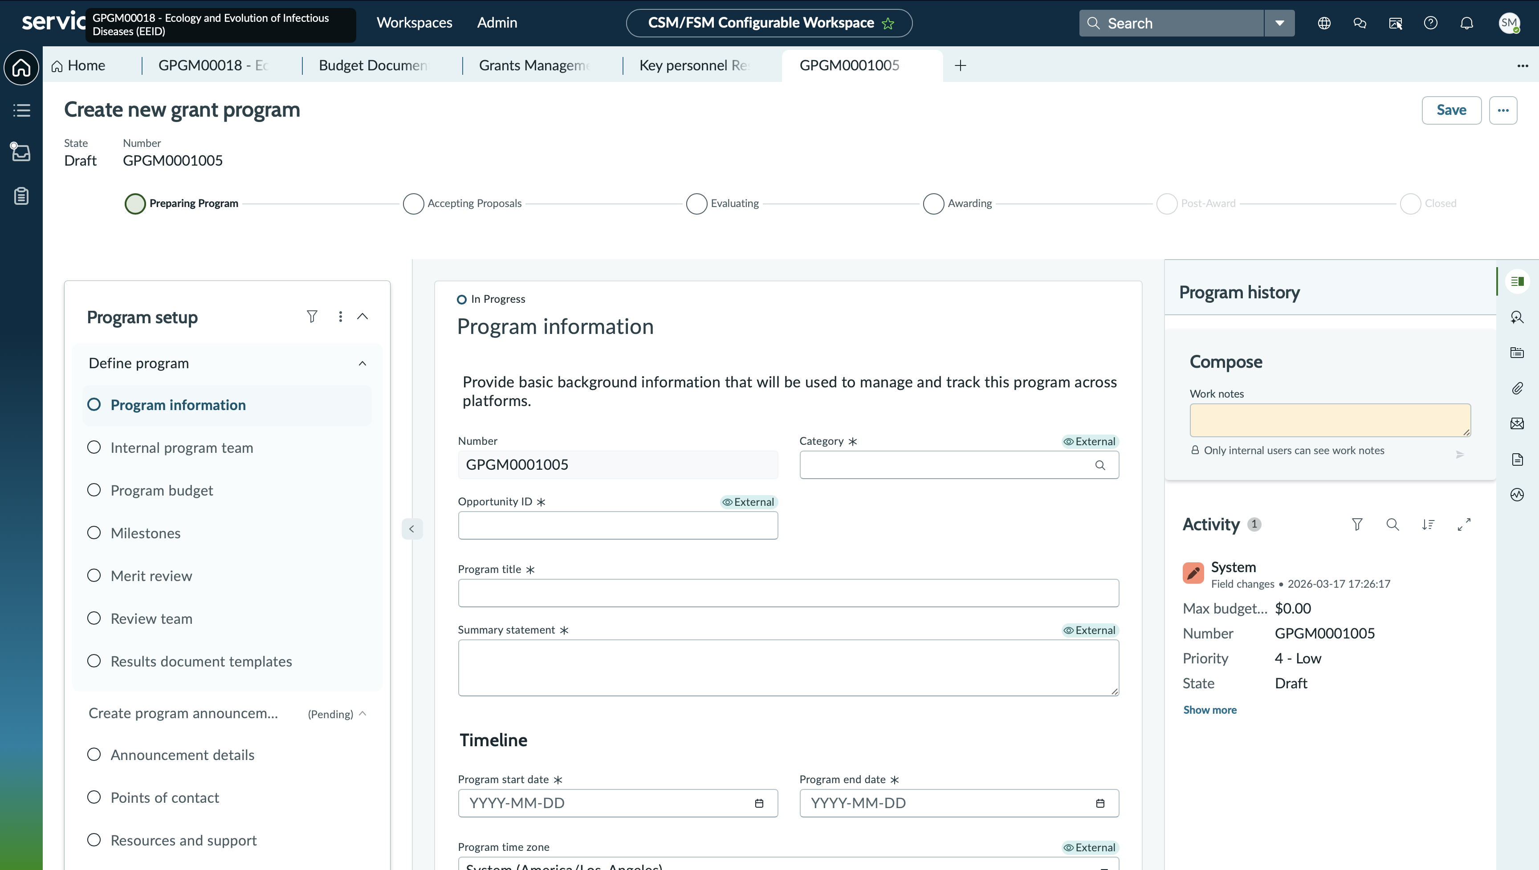1539x870 pixels.
Task: Open the more actions menu beside Save
Action: point(1503,110)
